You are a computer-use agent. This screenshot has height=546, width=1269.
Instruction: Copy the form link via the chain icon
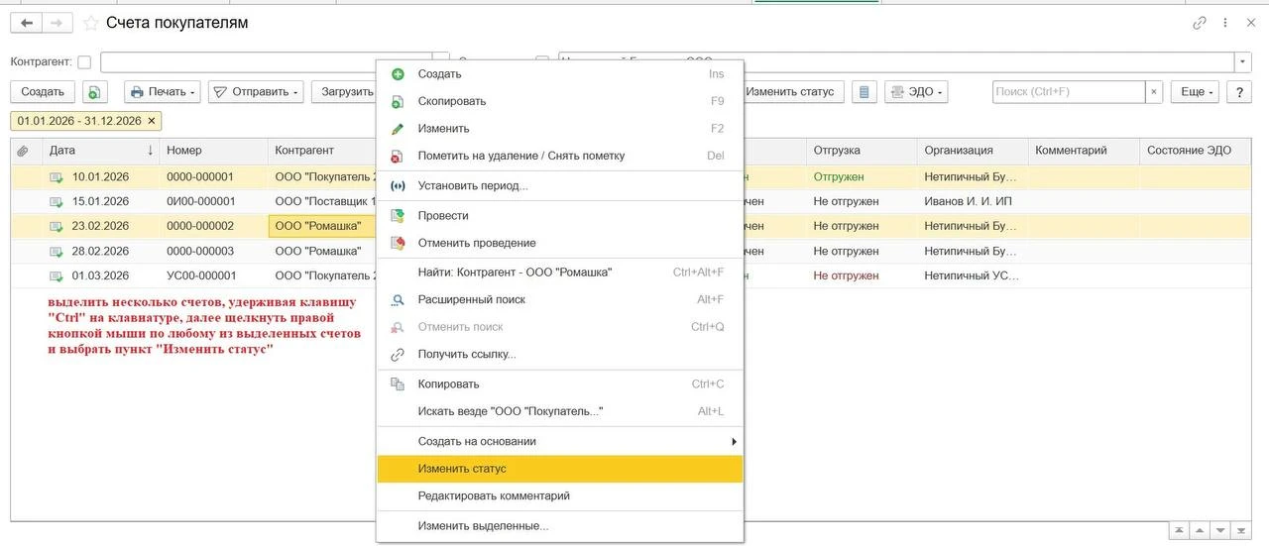tap(1200, 22)
